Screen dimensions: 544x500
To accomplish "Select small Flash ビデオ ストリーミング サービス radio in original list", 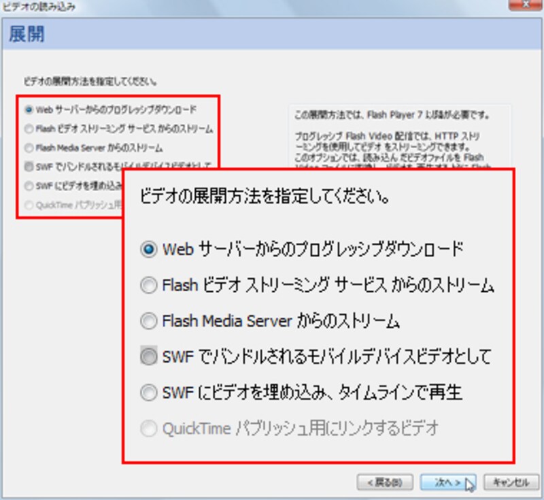I will pyautogui.click(x=29, y=129).
